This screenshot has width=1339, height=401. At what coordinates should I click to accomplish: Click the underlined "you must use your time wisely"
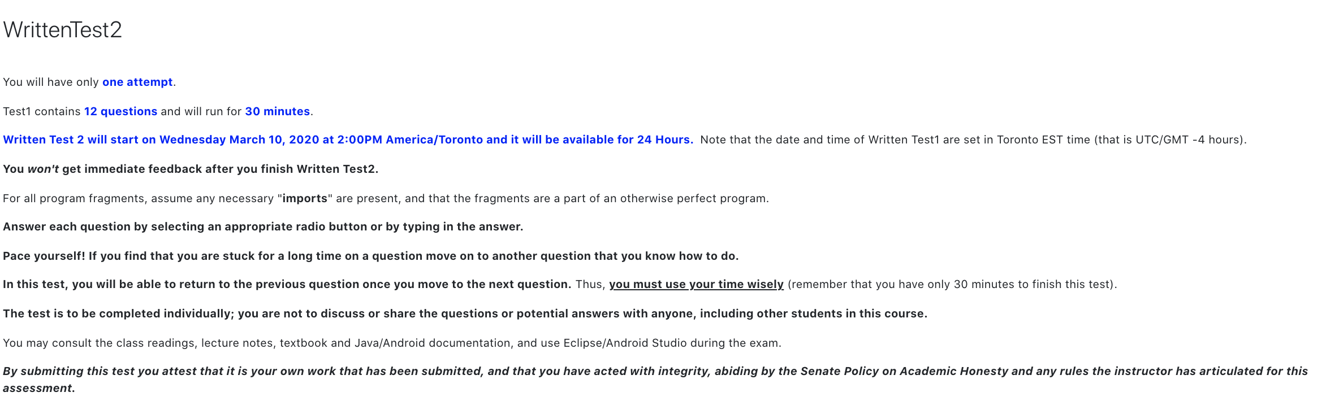coord(696,284)
